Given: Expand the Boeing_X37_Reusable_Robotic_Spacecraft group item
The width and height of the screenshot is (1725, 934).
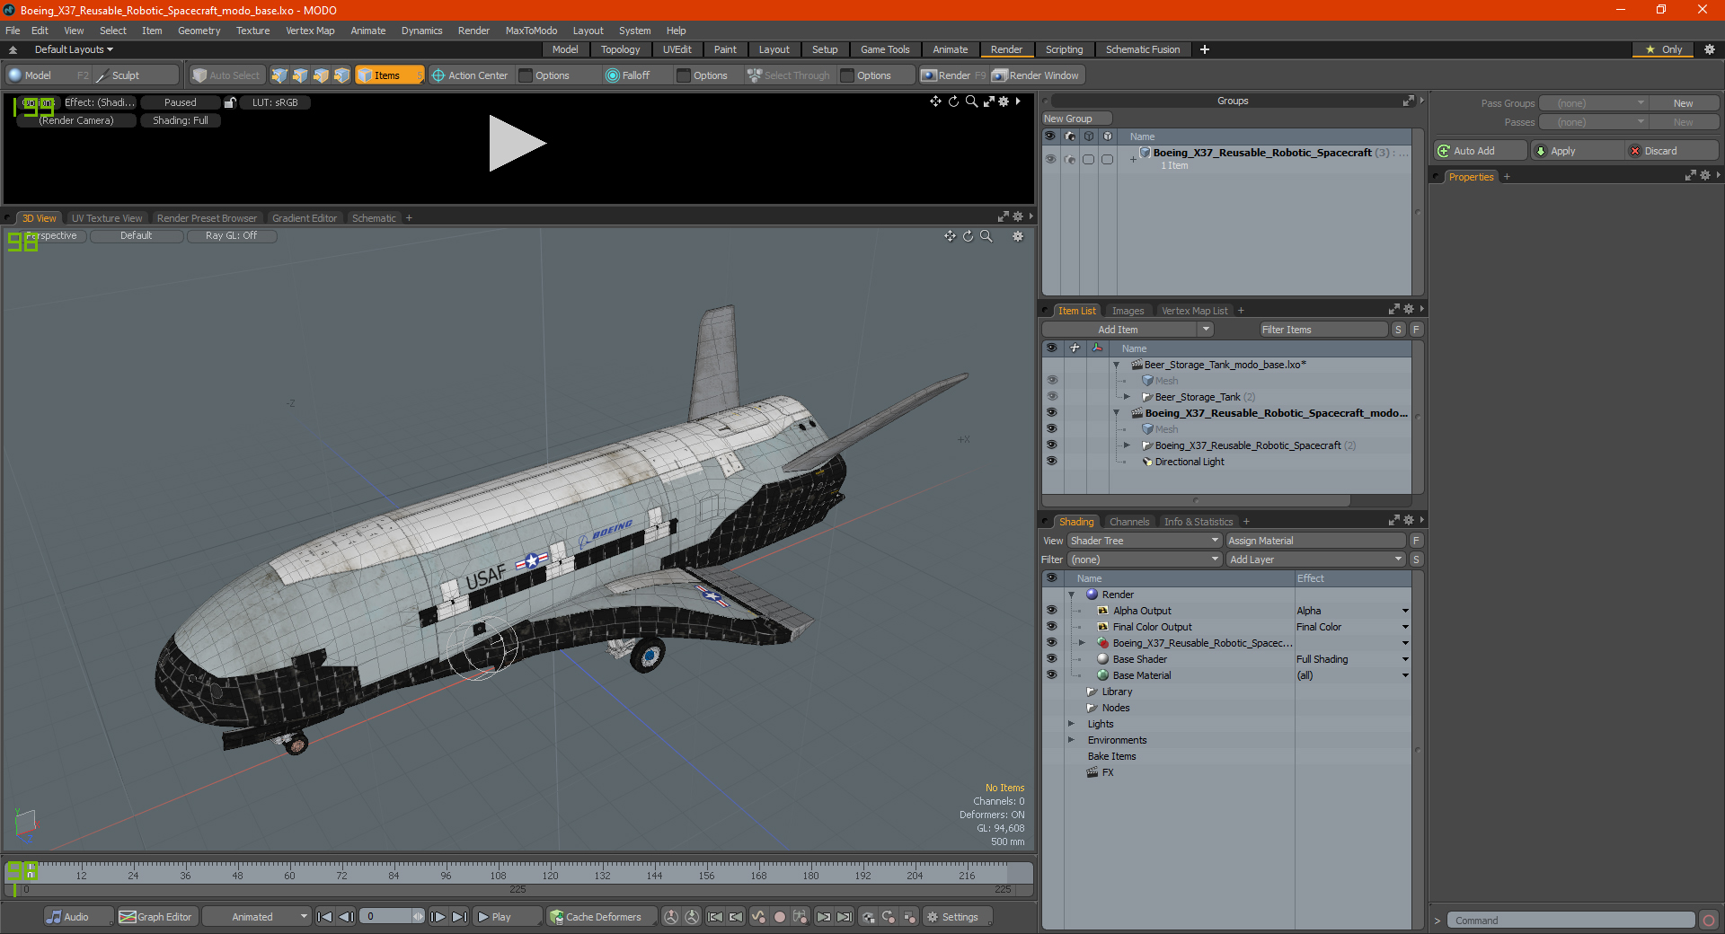Looking at the screenshot, I should point(1128,445).
